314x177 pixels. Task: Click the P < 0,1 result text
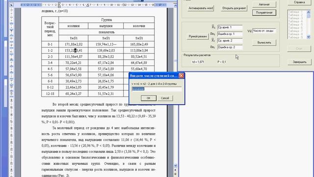tap(221, 62)
